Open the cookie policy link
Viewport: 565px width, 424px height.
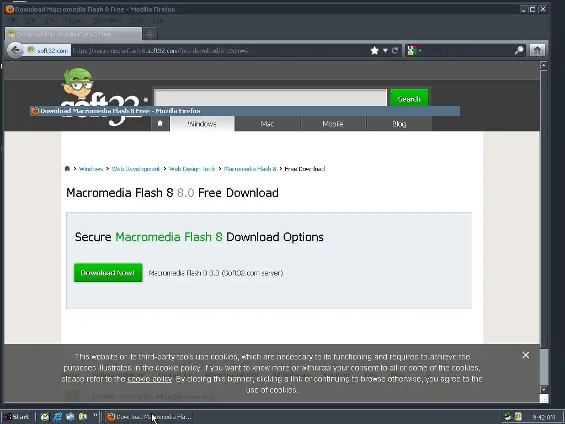(150, 379)
